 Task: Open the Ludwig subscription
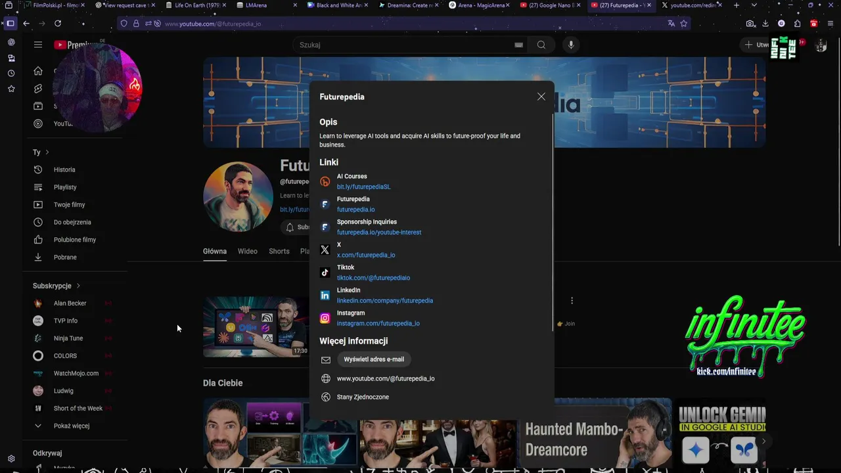coord(76,391)
